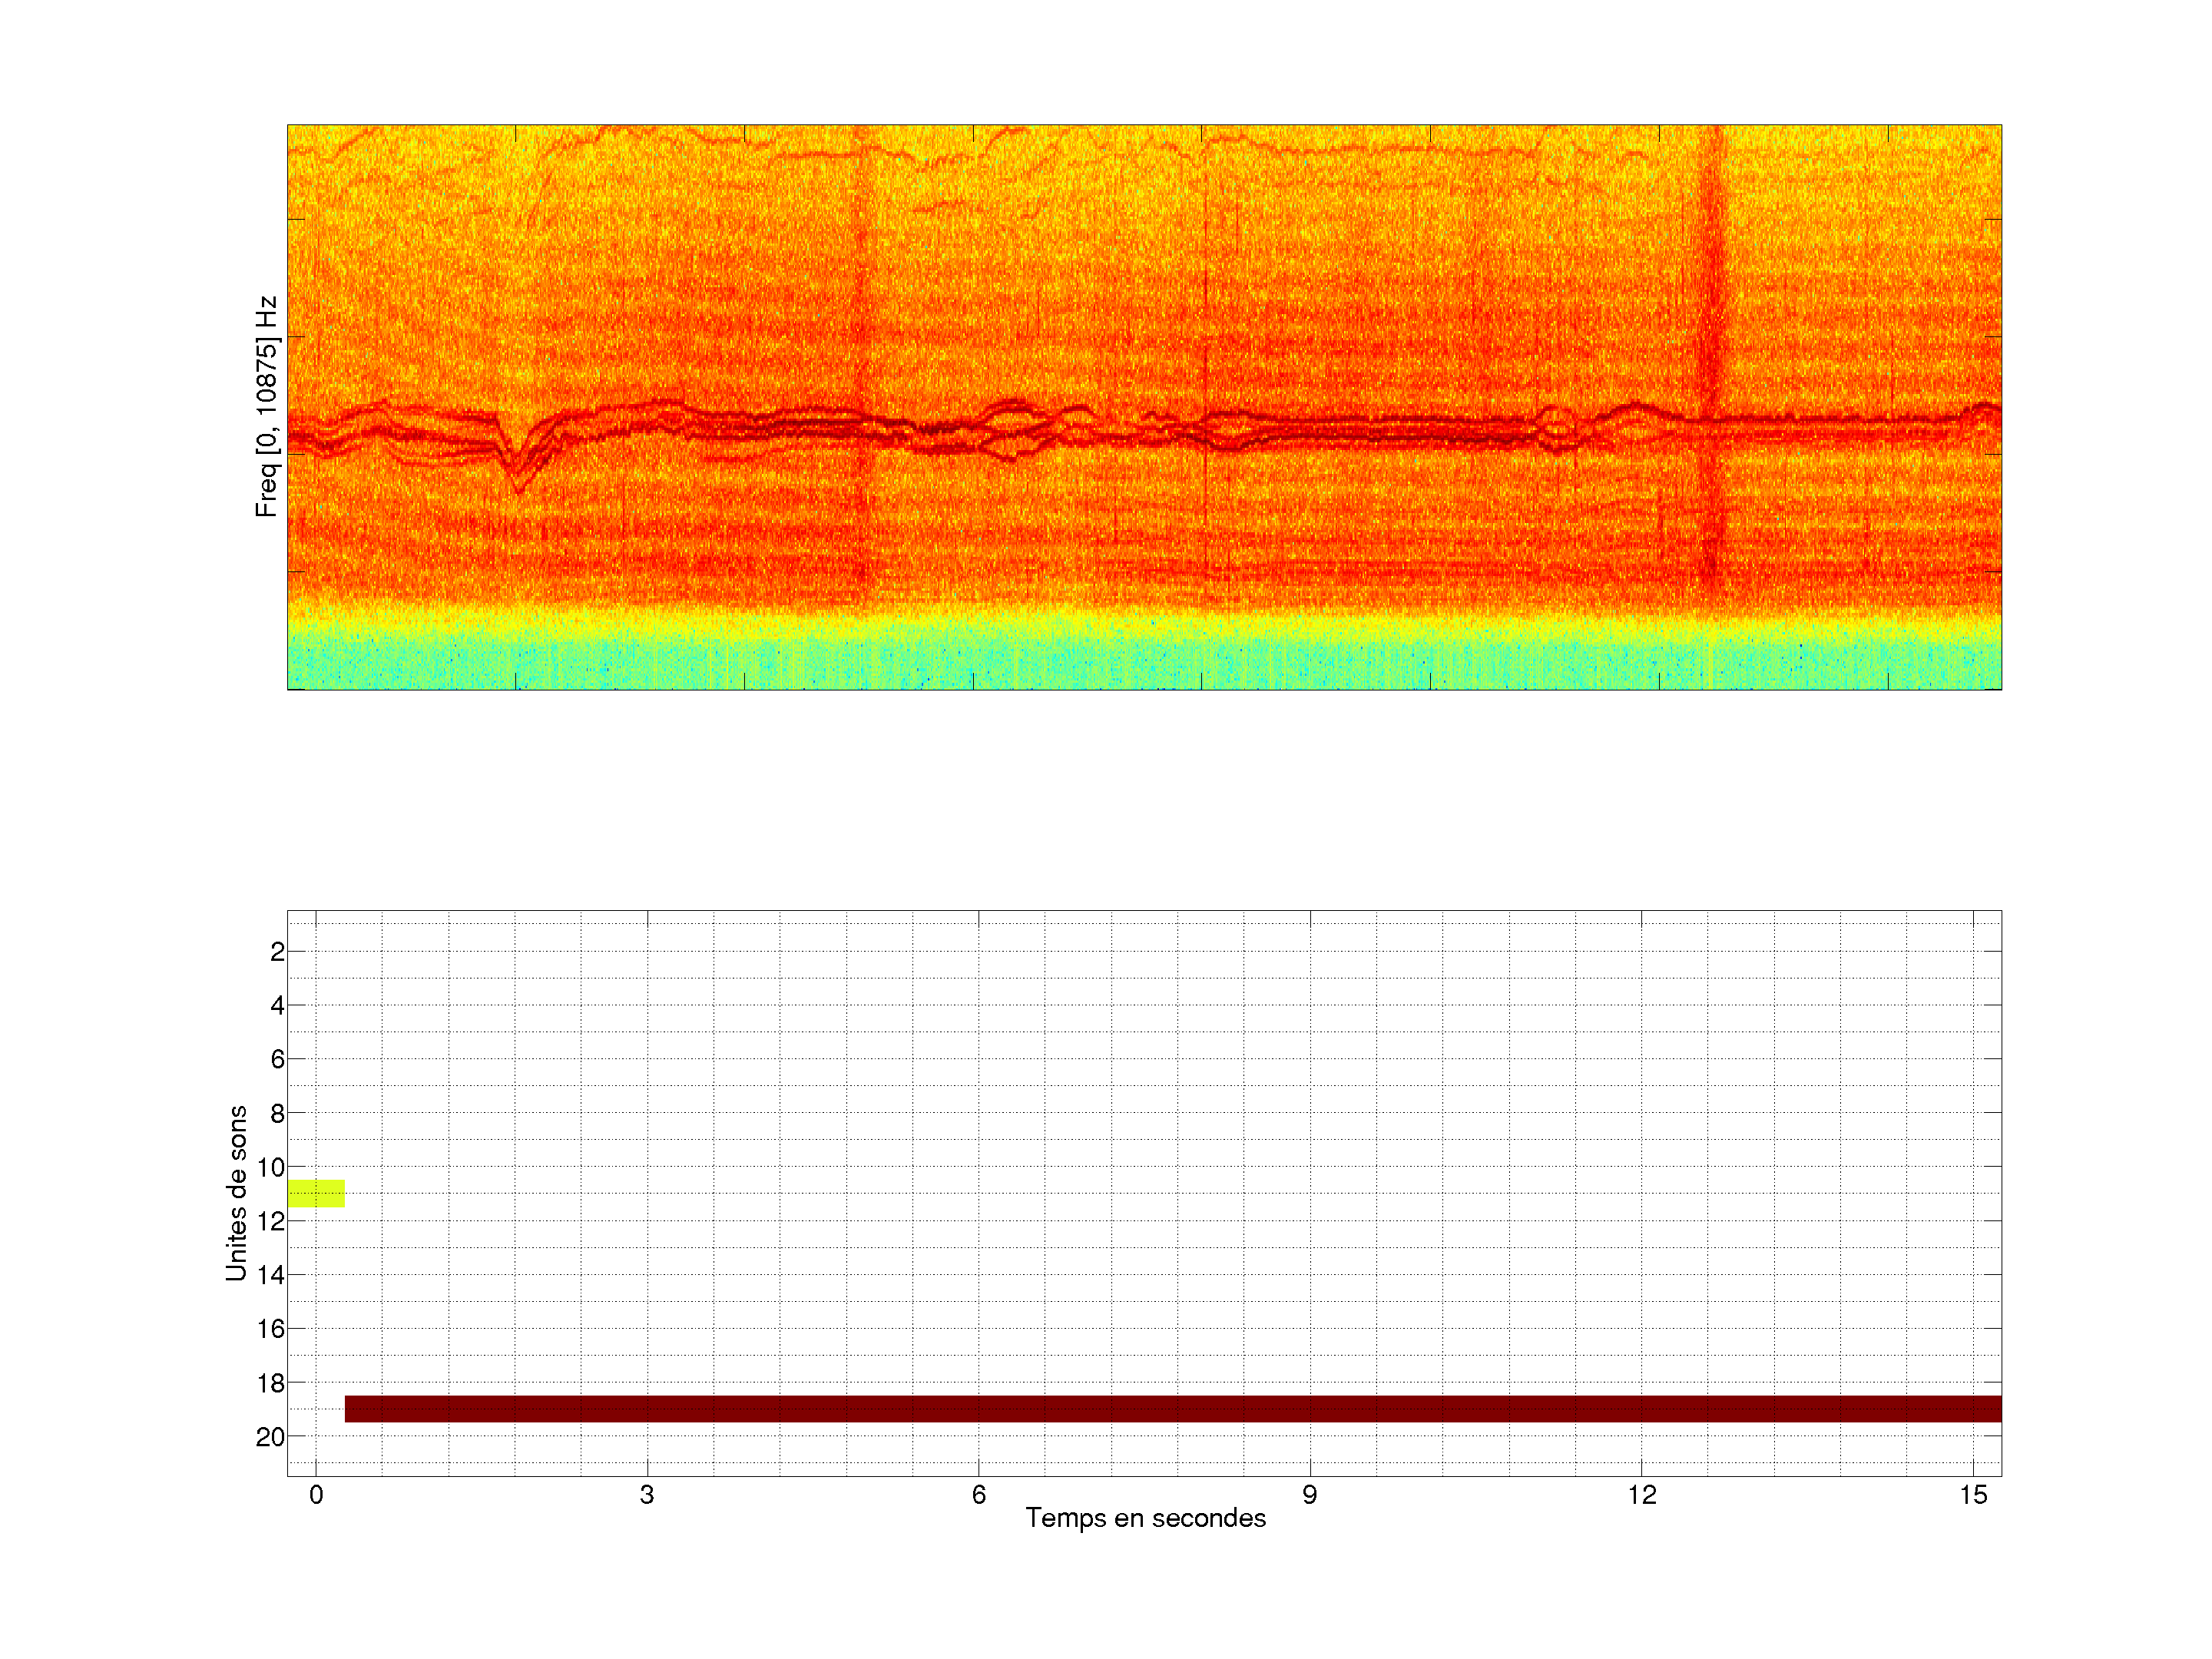Click the 'Temps en secondes' axis label
The width and height of the screenshot is (2212, 1659).
click(x=1145, y=1518)
